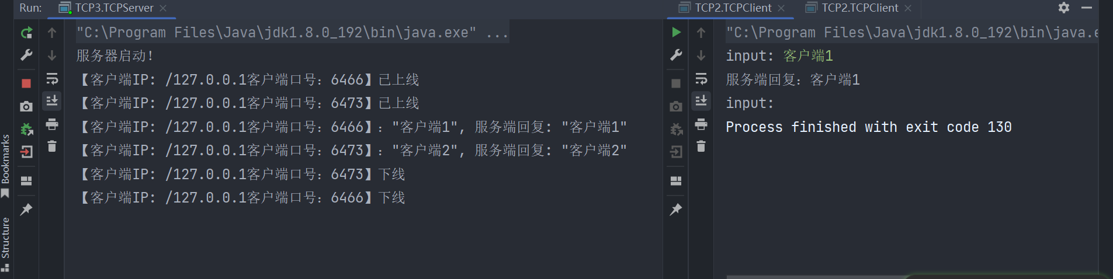Go down the stack trace in client console
Screen dimensions: 1113x279
pyautogui.click(x=701, y=55)
